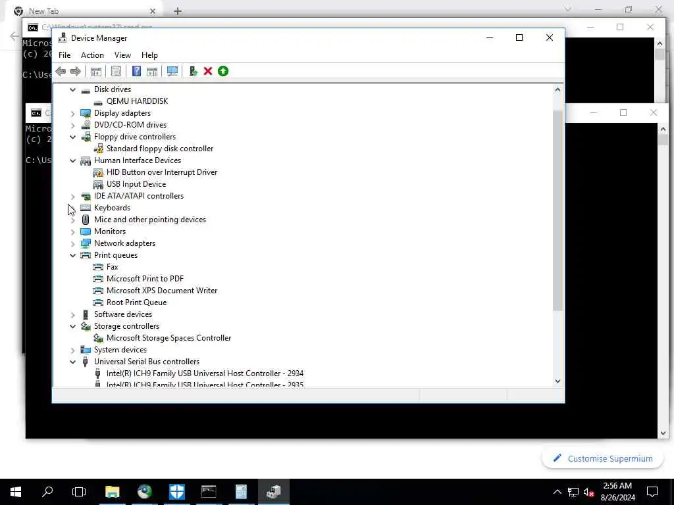Screen dimensions: 674x505
Task: Select Microsoft Storage Spaces Controller
Action: point(169,338)
